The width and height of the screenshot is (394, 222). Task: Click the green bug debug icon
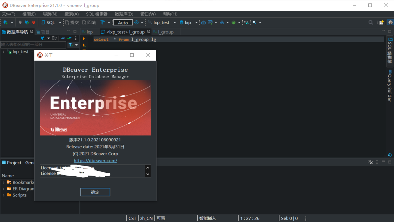tap(233, 23)
